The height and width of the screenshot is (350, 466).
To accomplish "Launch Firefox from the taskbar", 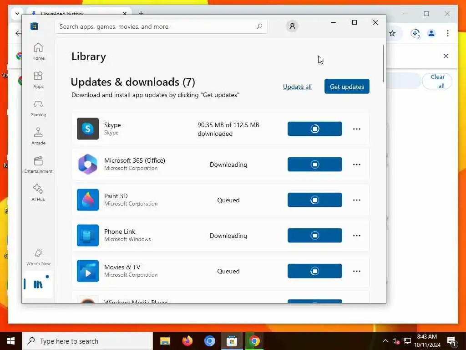I will 187,341.
